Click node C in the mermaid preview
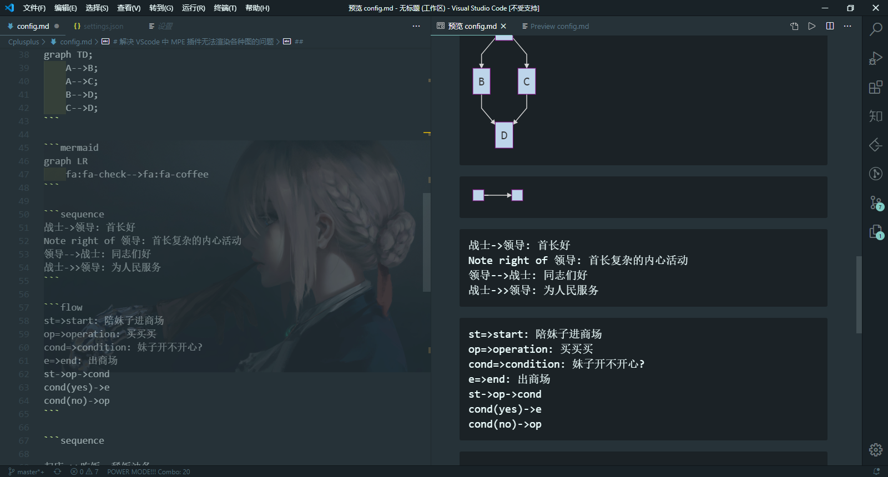Viewport: 888px width, 477px height. [527, 82]
